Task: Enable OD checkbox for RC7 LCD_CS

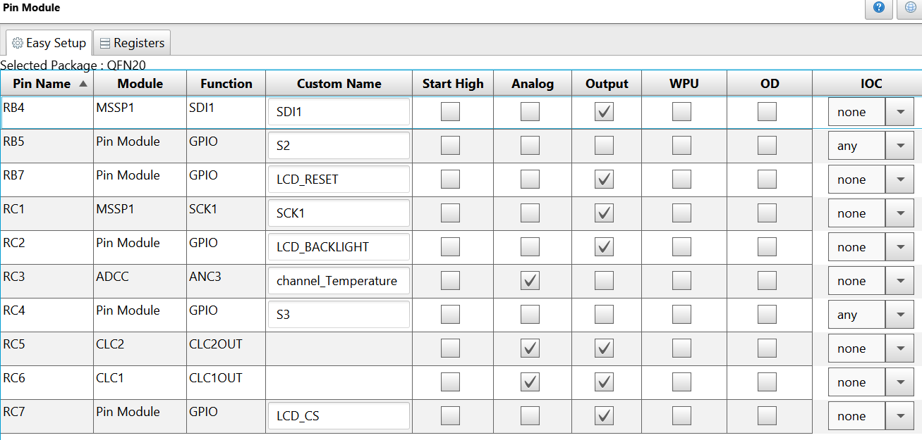Action: [x=767, y=416]
